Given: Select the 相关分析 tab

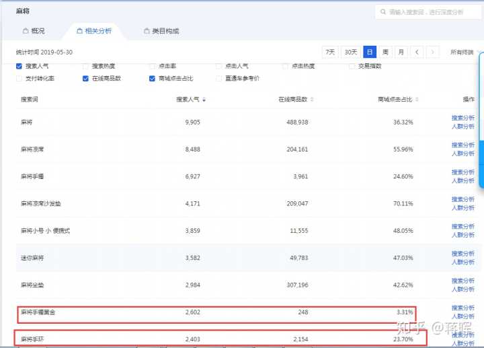Looking at the screenshot, I should [x=94, y=31].
